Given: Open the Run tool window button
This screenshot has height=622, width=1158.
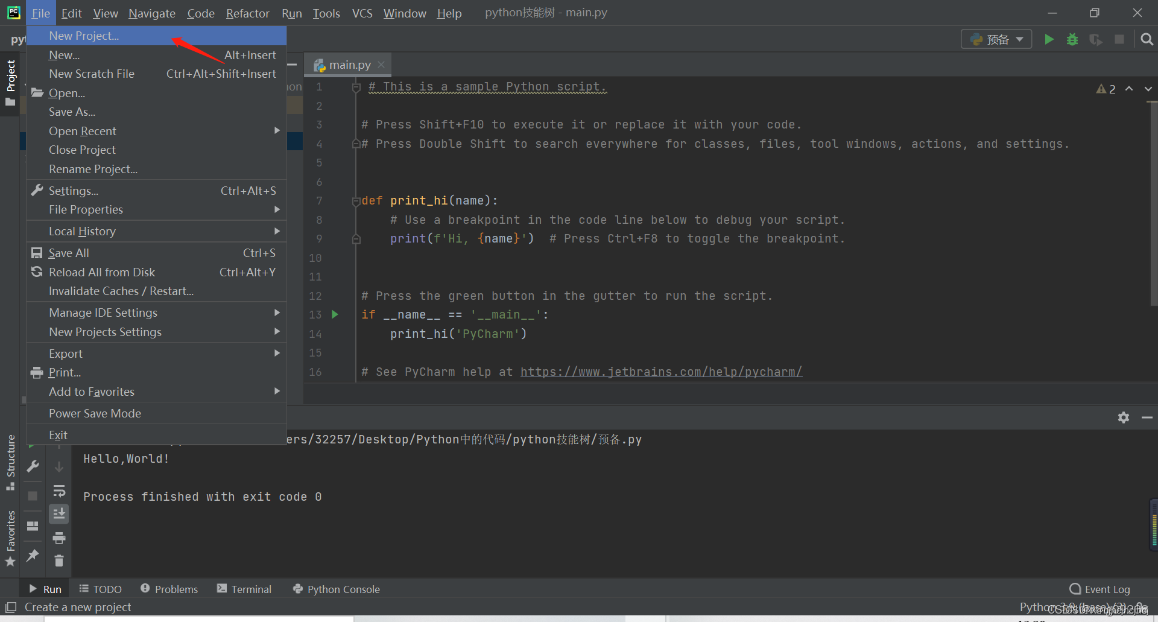Looking at the screenshot, I should click(45, 589).
